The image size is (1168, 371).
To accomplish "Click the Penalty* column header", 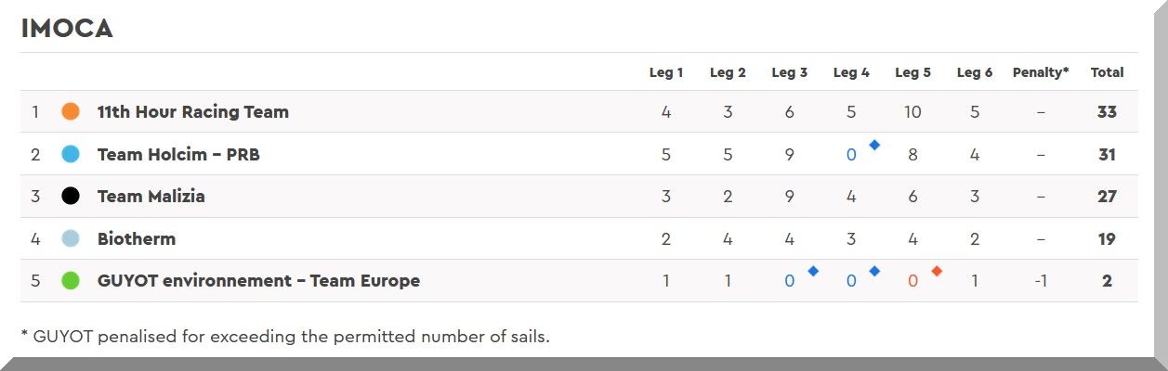I will click(x=1041, y=72).
